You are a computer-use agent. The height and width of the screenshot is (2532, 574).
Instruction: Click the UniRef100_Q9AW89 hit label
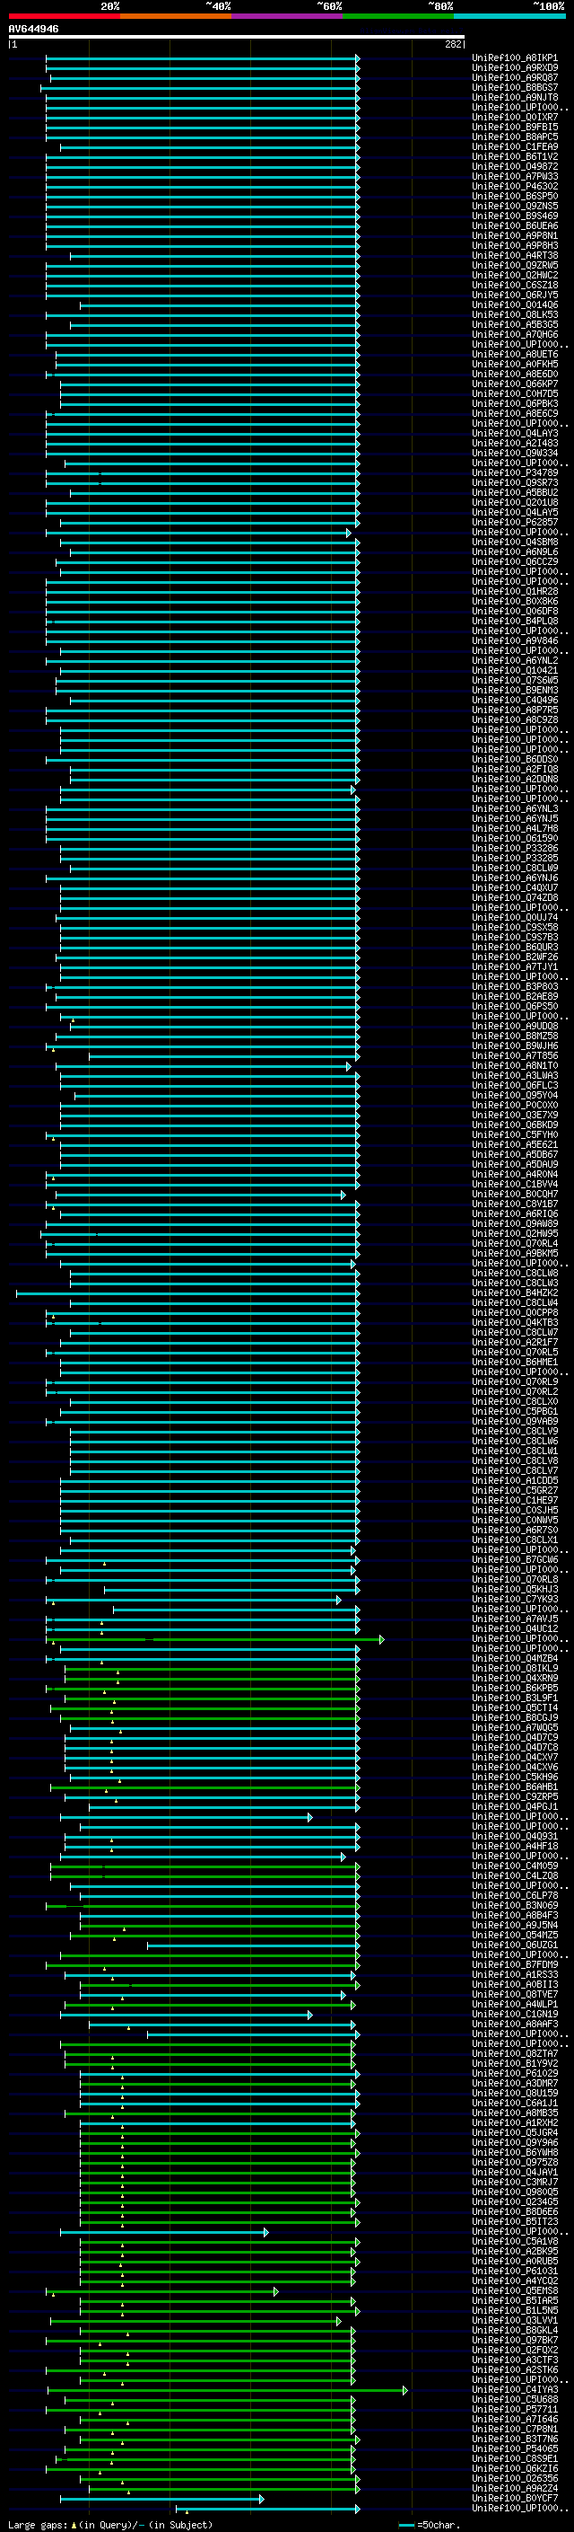pos(515,1223)
